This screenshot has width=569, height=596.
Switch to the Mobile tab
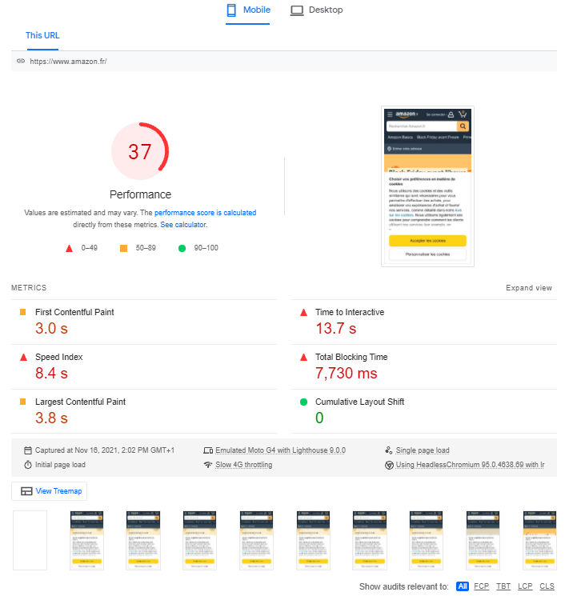click(x=248, y=10)
